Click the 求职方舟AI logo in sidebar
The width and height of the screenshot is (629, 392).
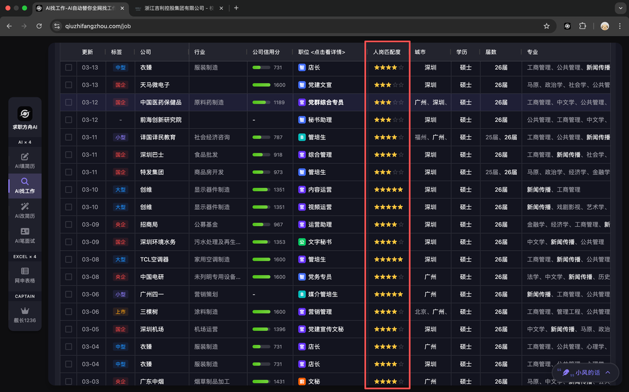pyautogui.click(x=25, y=114)
